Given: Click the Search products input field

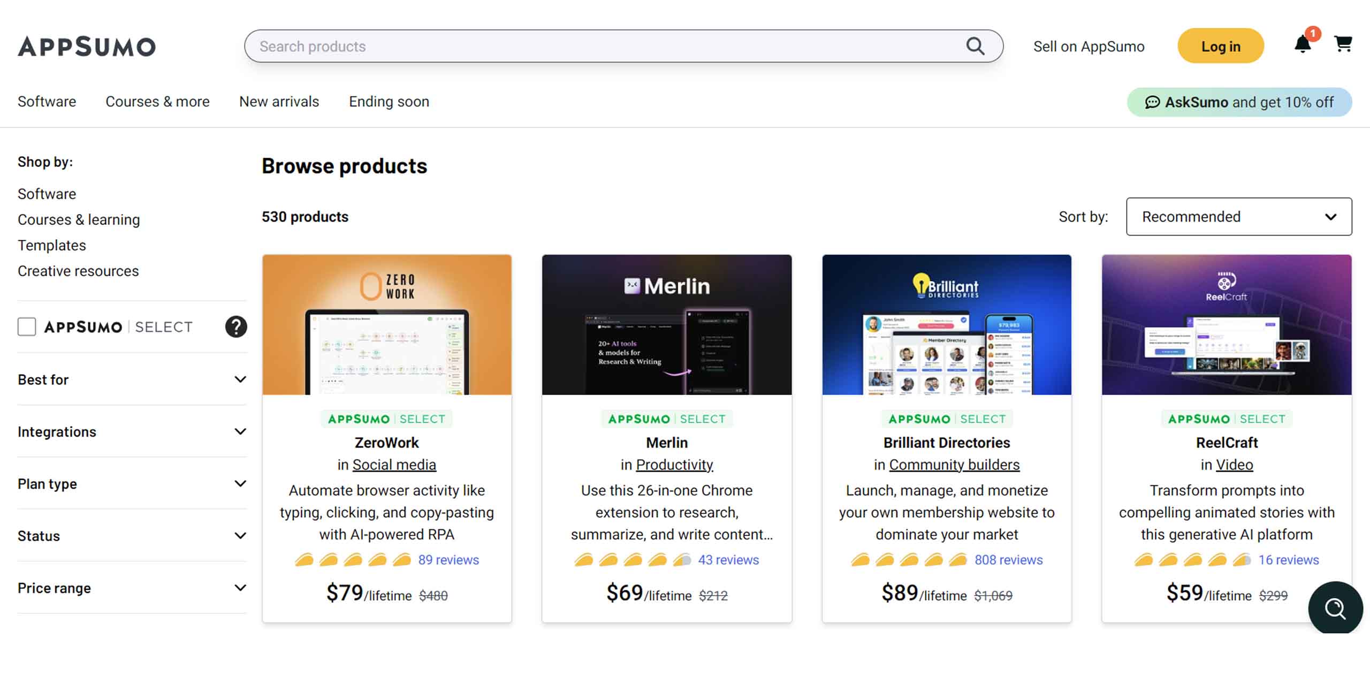Looking at the screenshot, I should coord(605,47).
